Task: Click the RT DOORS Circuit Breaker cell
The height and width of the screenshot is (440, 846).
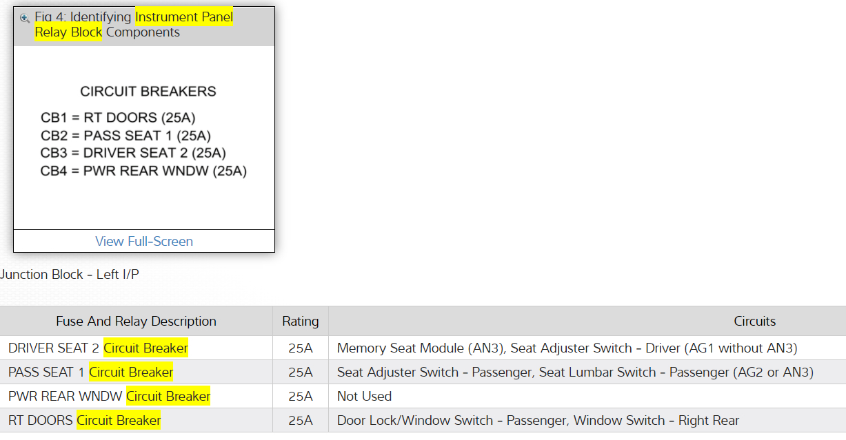Action: pos(84,421)
